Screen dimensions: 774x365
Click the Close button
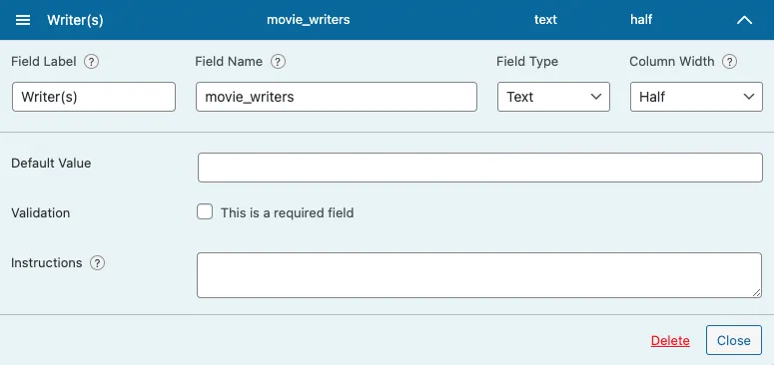[x=733, y=340]
